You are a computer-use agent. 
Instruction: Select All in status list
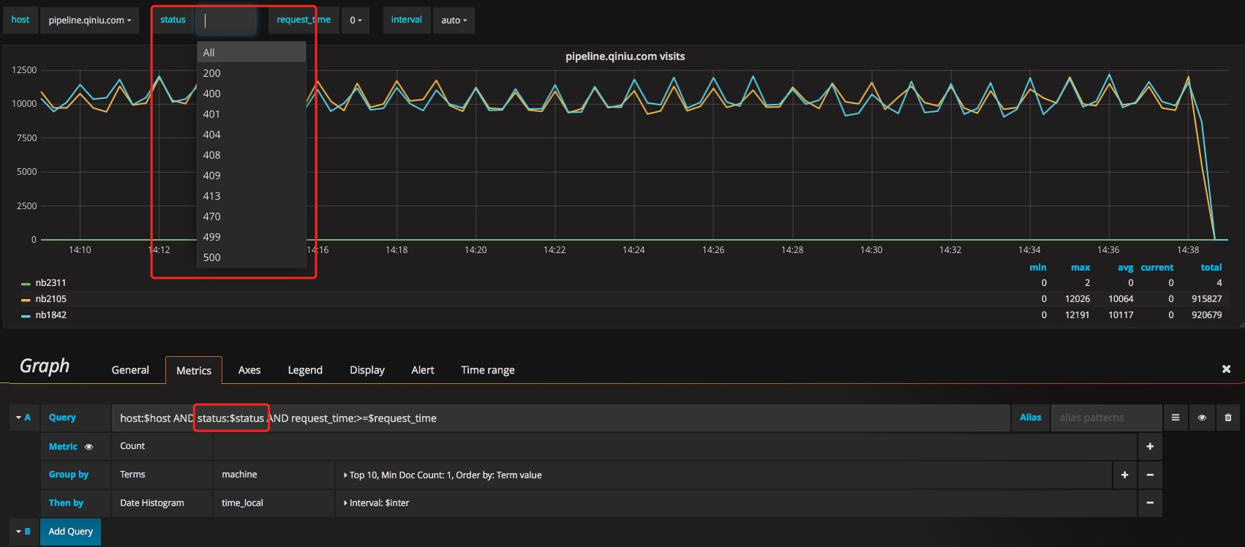click(252, 53)
